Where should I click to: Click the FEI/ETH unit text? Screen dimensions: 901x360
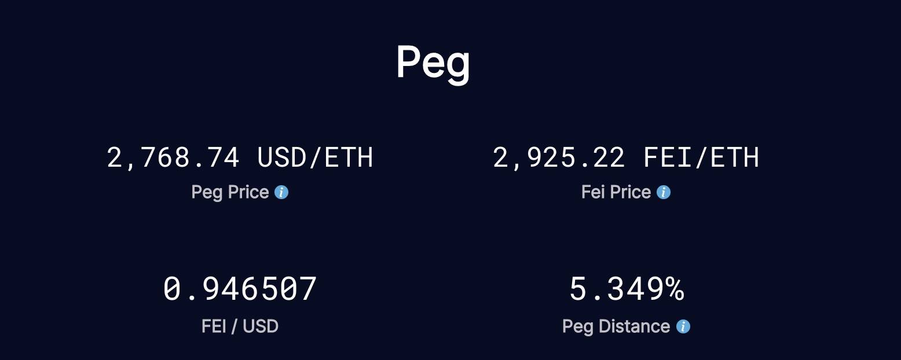tap(701, 157)
